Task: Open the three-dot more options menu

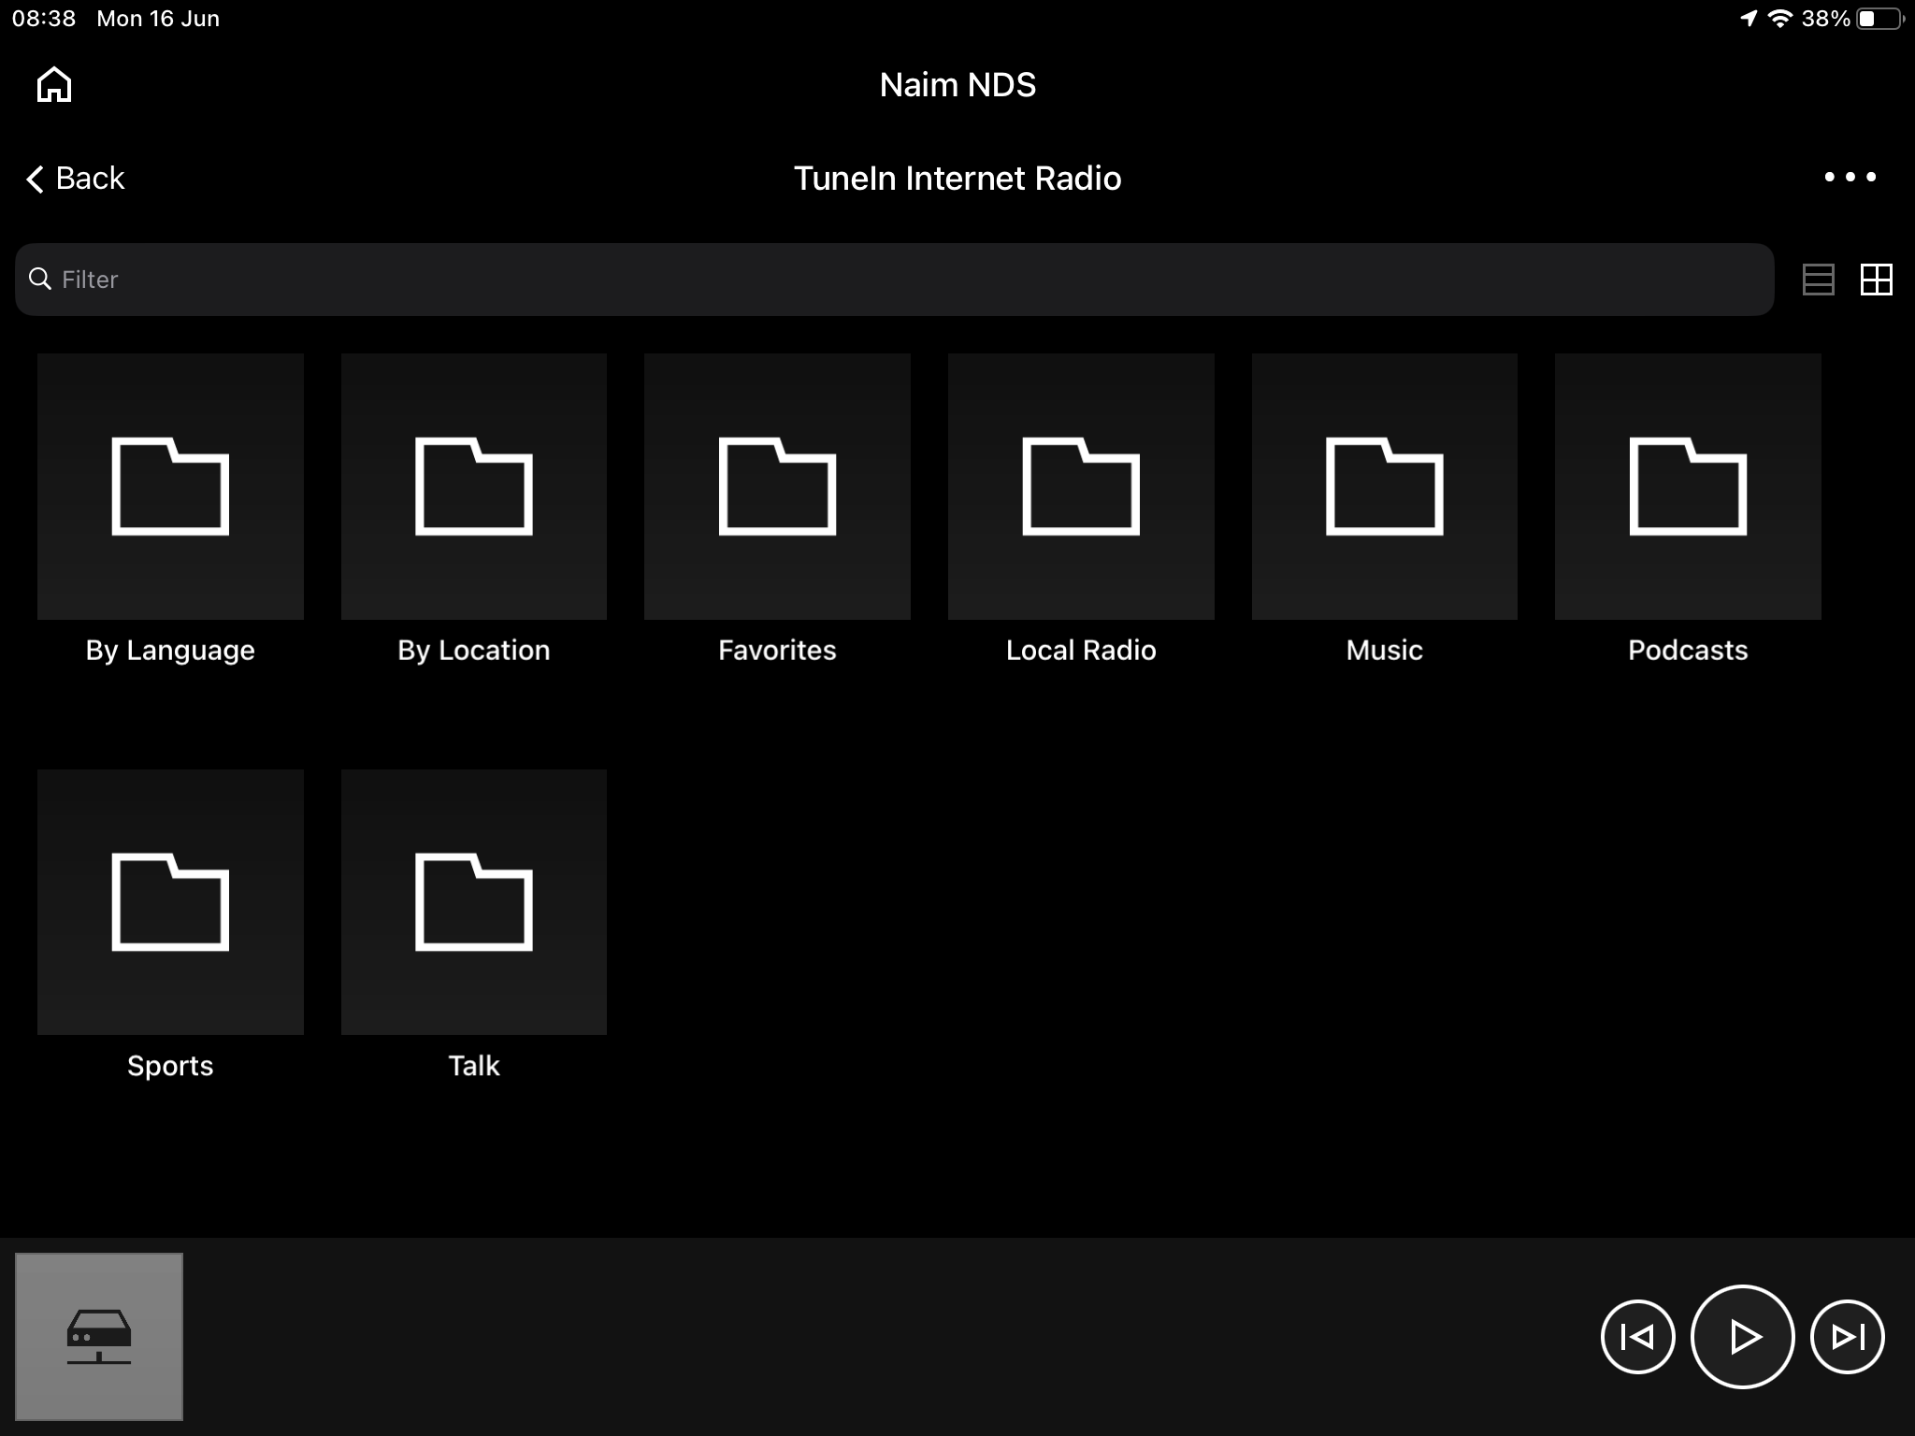Action: [x=1850, y=177]
